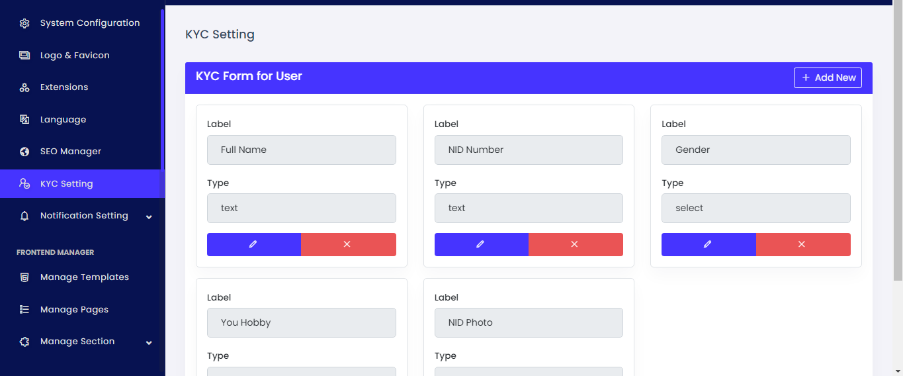Click the Notification Setting bell icon
903x376 pixels.
point(24,216)
